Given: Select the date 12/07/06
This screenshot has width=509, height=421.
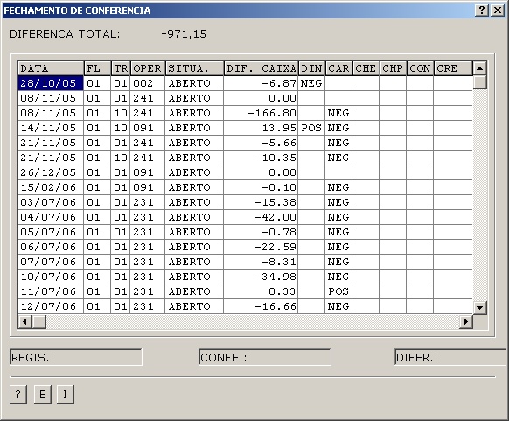Looking at the screenshot, I should click(48, 306).
